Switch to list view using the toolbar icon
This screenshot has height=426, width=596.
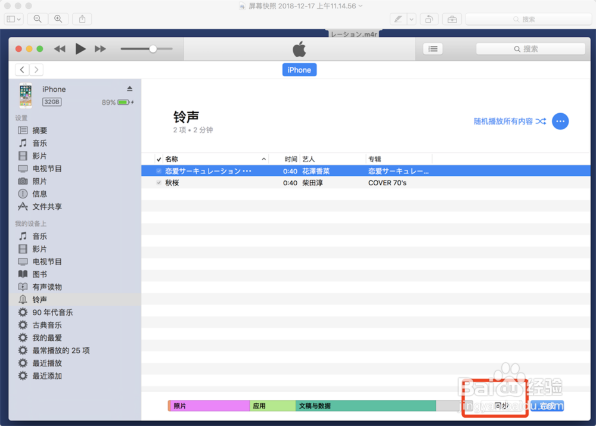433,48
